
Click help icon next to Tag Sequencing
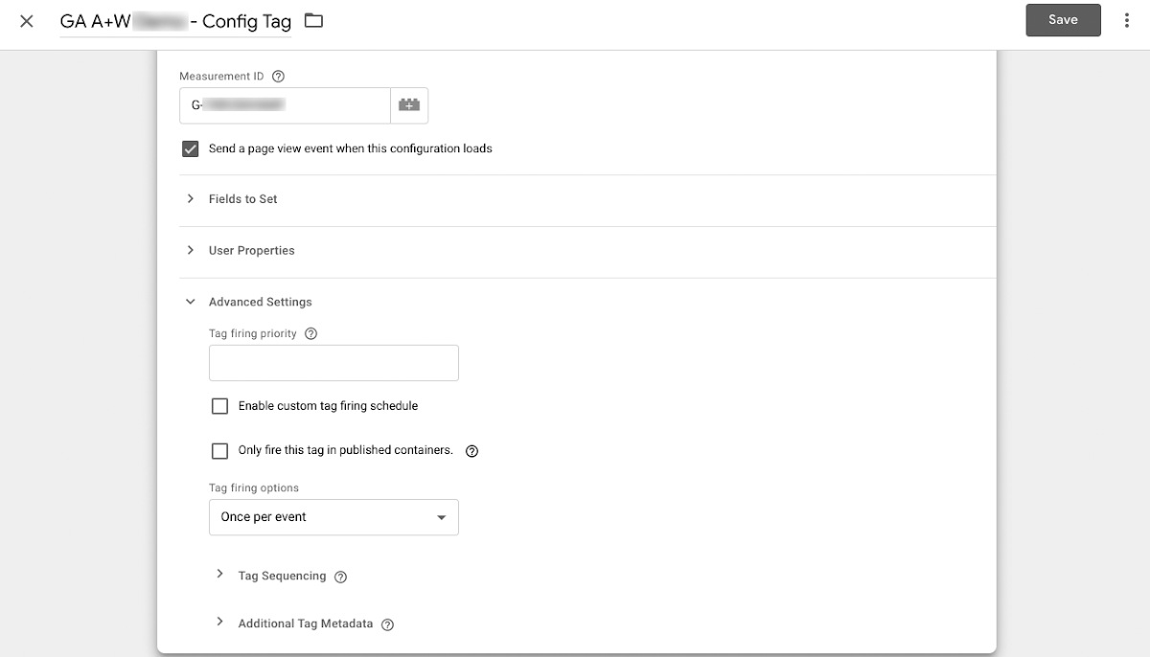pos(340,577)
